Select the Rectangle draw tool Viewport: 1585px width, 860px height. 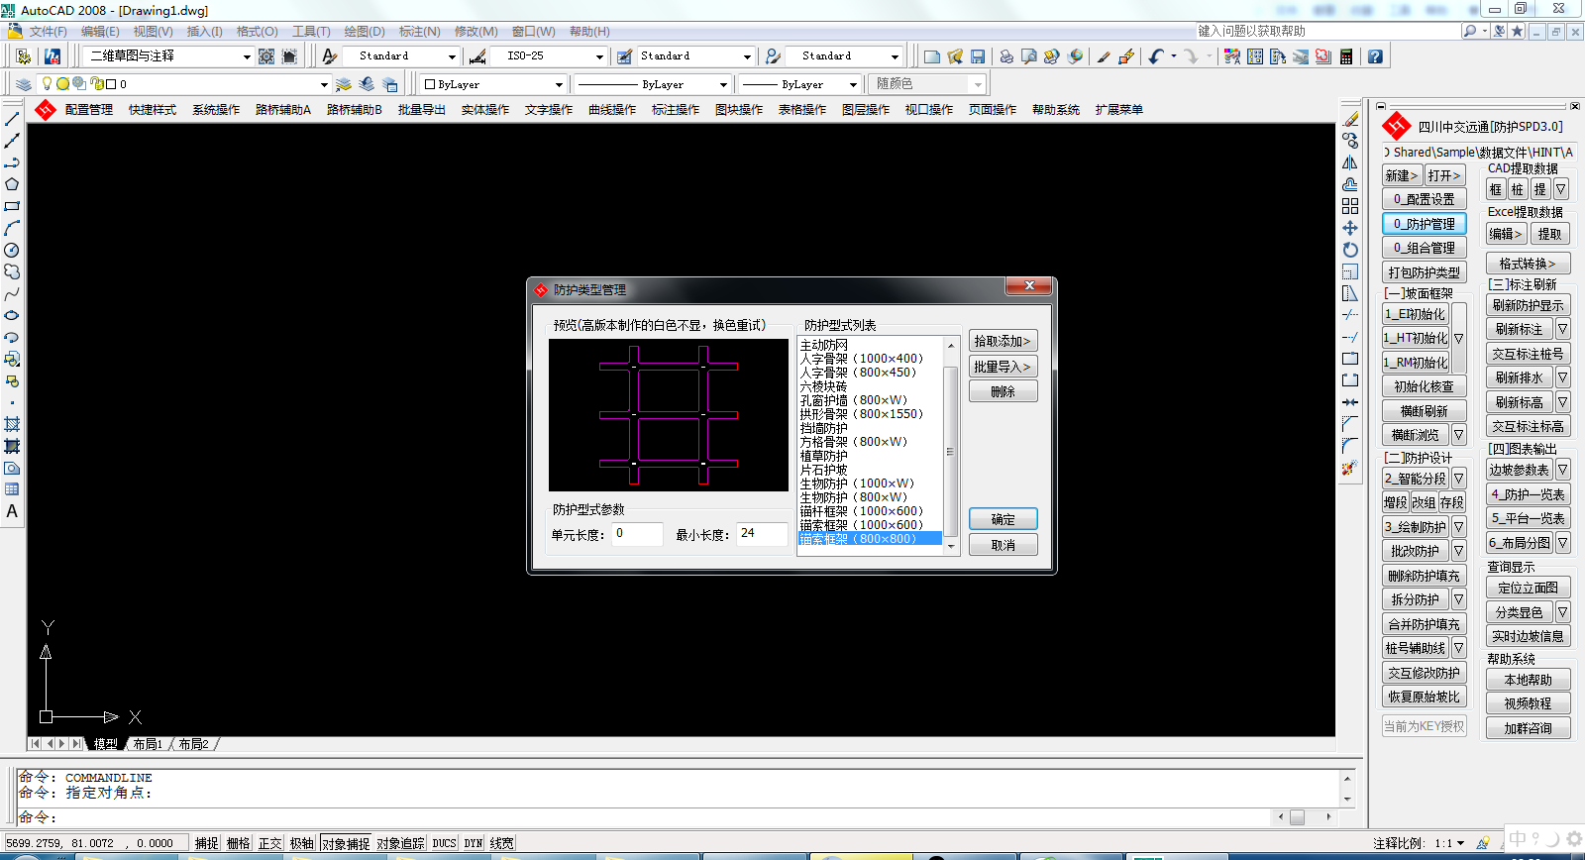coord(12,206)
